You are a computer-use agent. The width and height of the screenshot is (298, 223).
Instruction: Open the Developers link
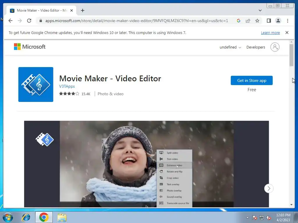(256, 47)
